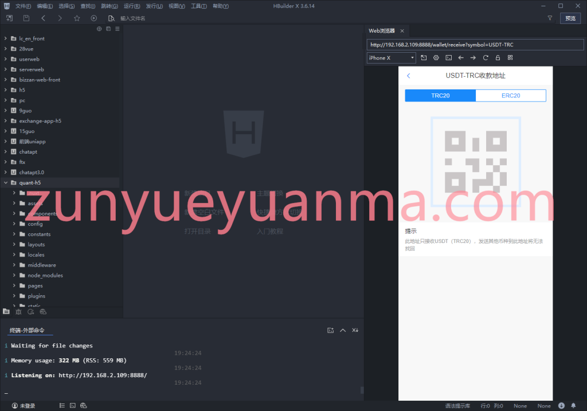Click the star bookmark icon
The width and height of the screenshot is (587, 411).
point(77,18)
